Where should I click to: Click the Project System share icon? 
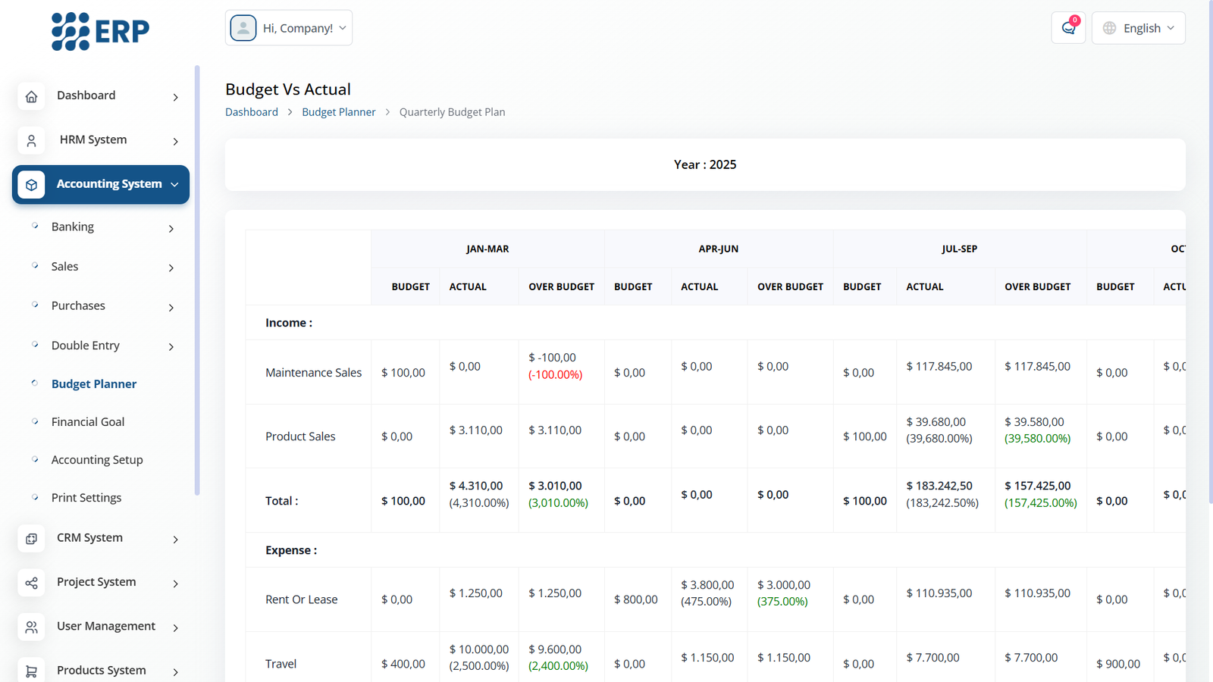pos(31,583)
